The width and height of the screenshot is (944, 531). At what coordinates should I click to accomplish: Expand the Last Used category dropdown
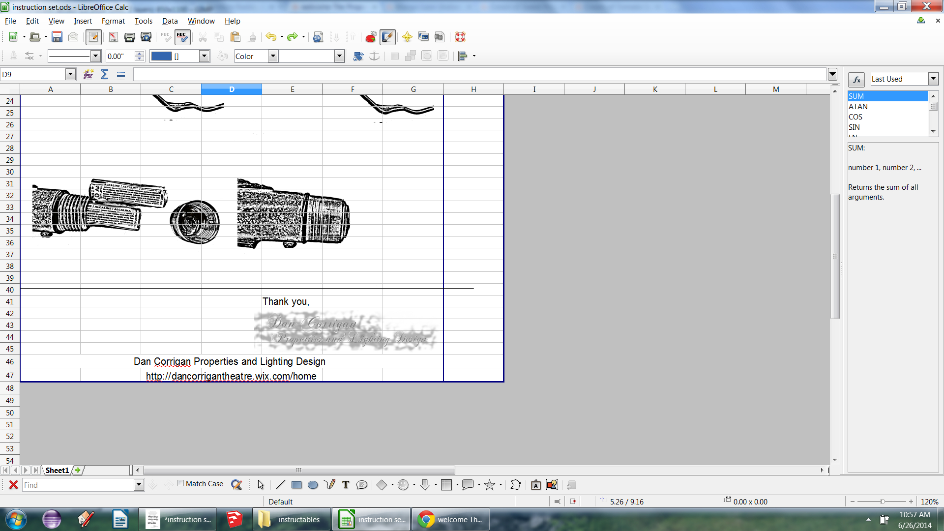[x=933, y=79]
